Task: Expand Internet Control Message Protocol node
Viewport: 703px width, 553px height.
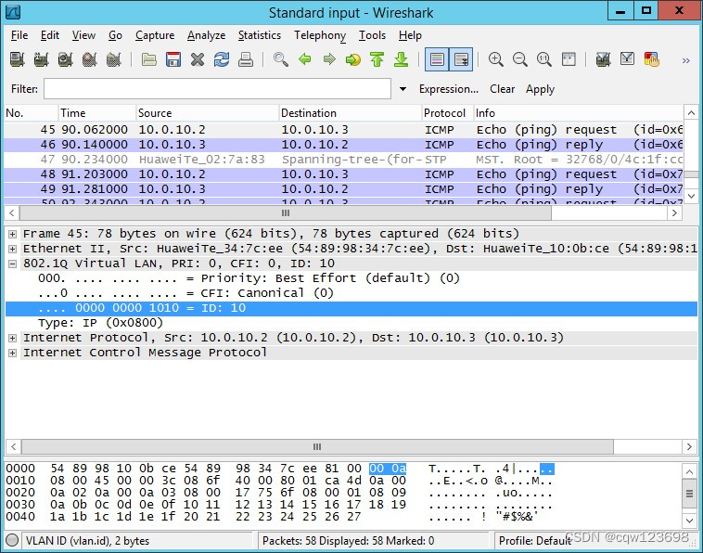Action: click(x=13, y=353)
